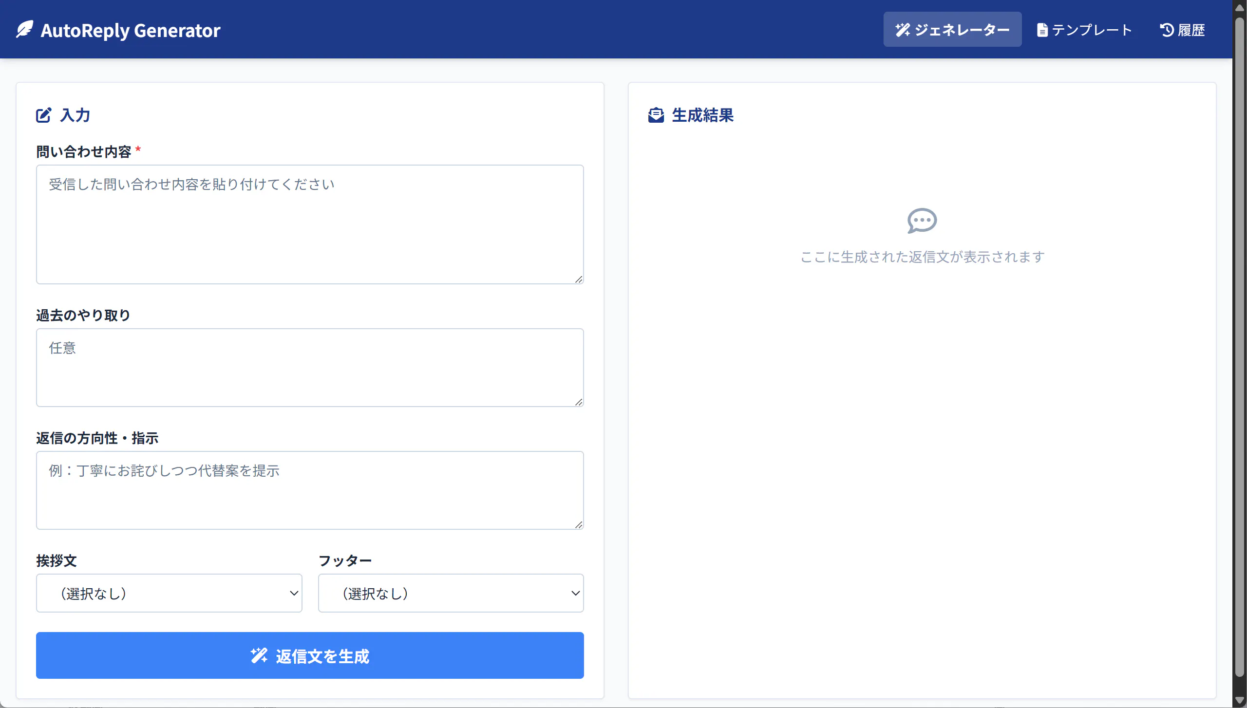Click the resize handle of 過去のやり取り textarea
Viewport: 1247px width, 708px height.
point(579,402)
